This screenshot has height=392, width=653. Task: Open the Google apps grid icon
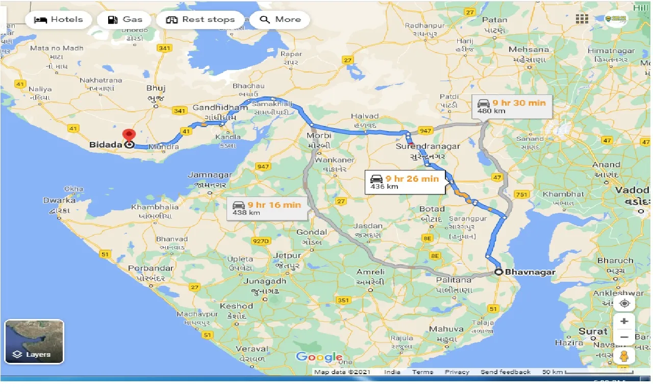click(x=582, y=19)
